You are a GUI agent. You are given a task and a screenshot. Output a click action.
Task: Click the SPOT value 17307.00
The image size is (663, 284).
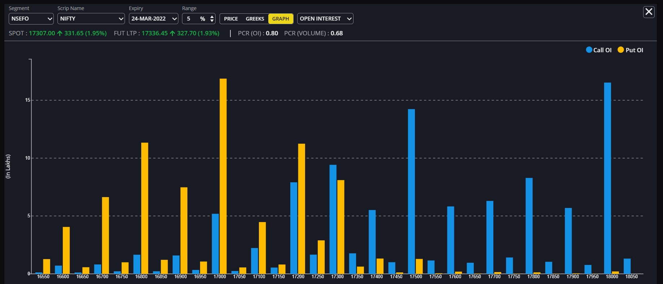point(42,33)
